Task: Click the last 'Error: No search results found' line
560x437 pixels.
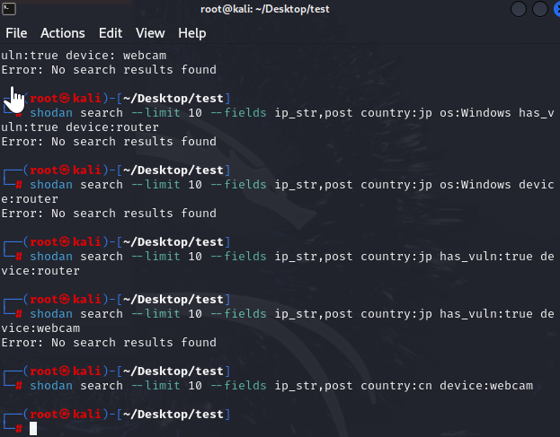Action: [x=109, y=342]
